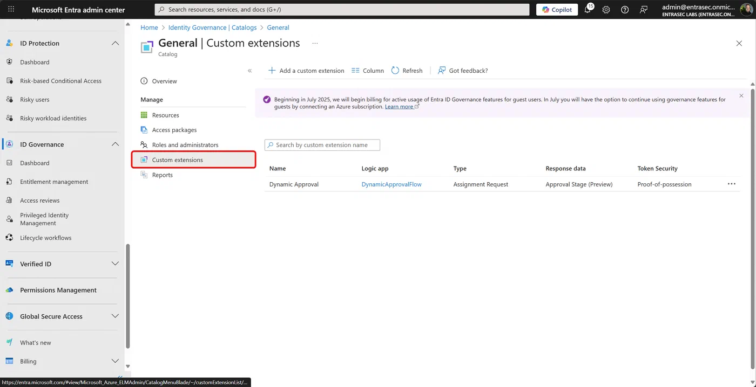Close the General catalog blade

coord(739,43)
